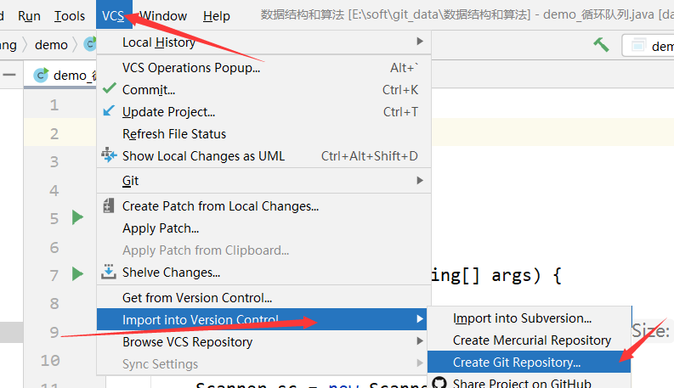Screen dimensions: 674x388
Task: Click the Update Project arrow icon
Action: click(109, 110)
